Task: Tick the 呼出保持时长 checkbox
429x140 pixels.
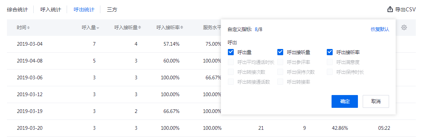Action: pos(330,72)
